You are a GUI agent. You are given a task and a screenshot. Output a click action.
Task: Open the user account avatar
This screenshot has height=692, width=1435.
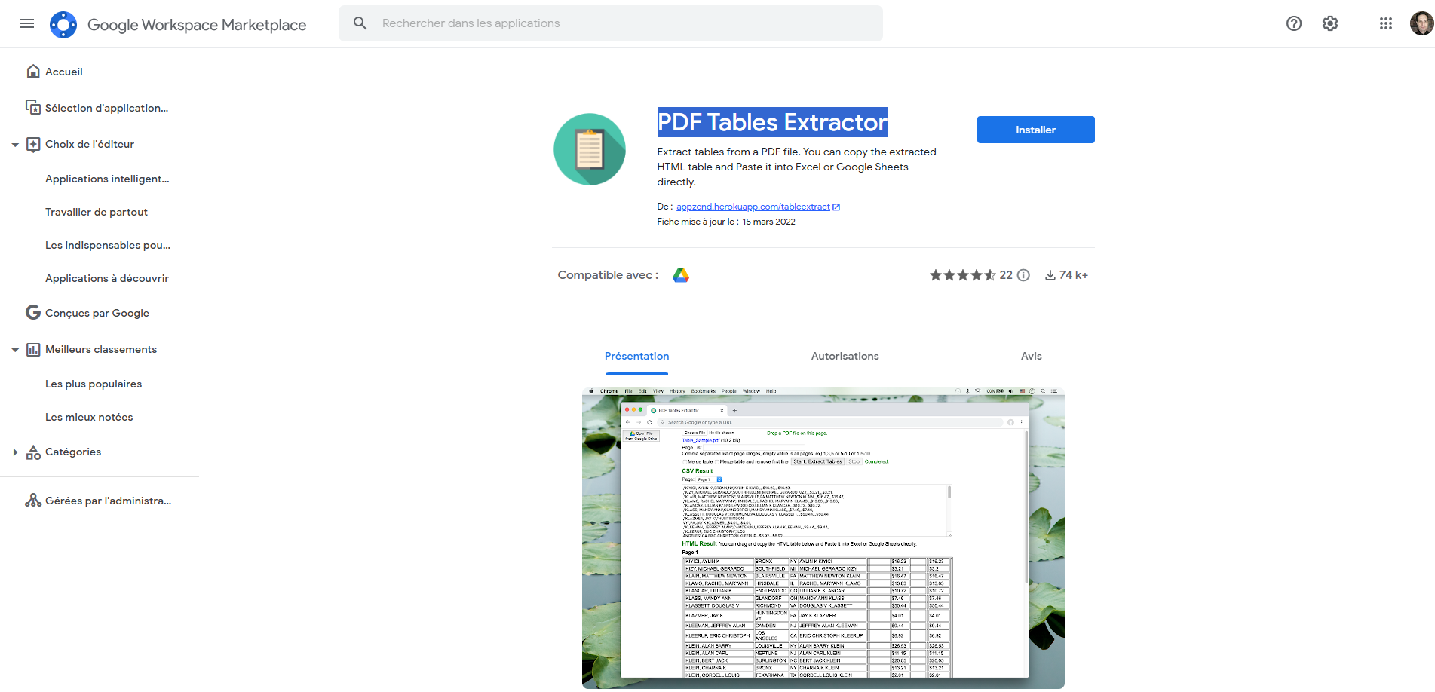1421,23
